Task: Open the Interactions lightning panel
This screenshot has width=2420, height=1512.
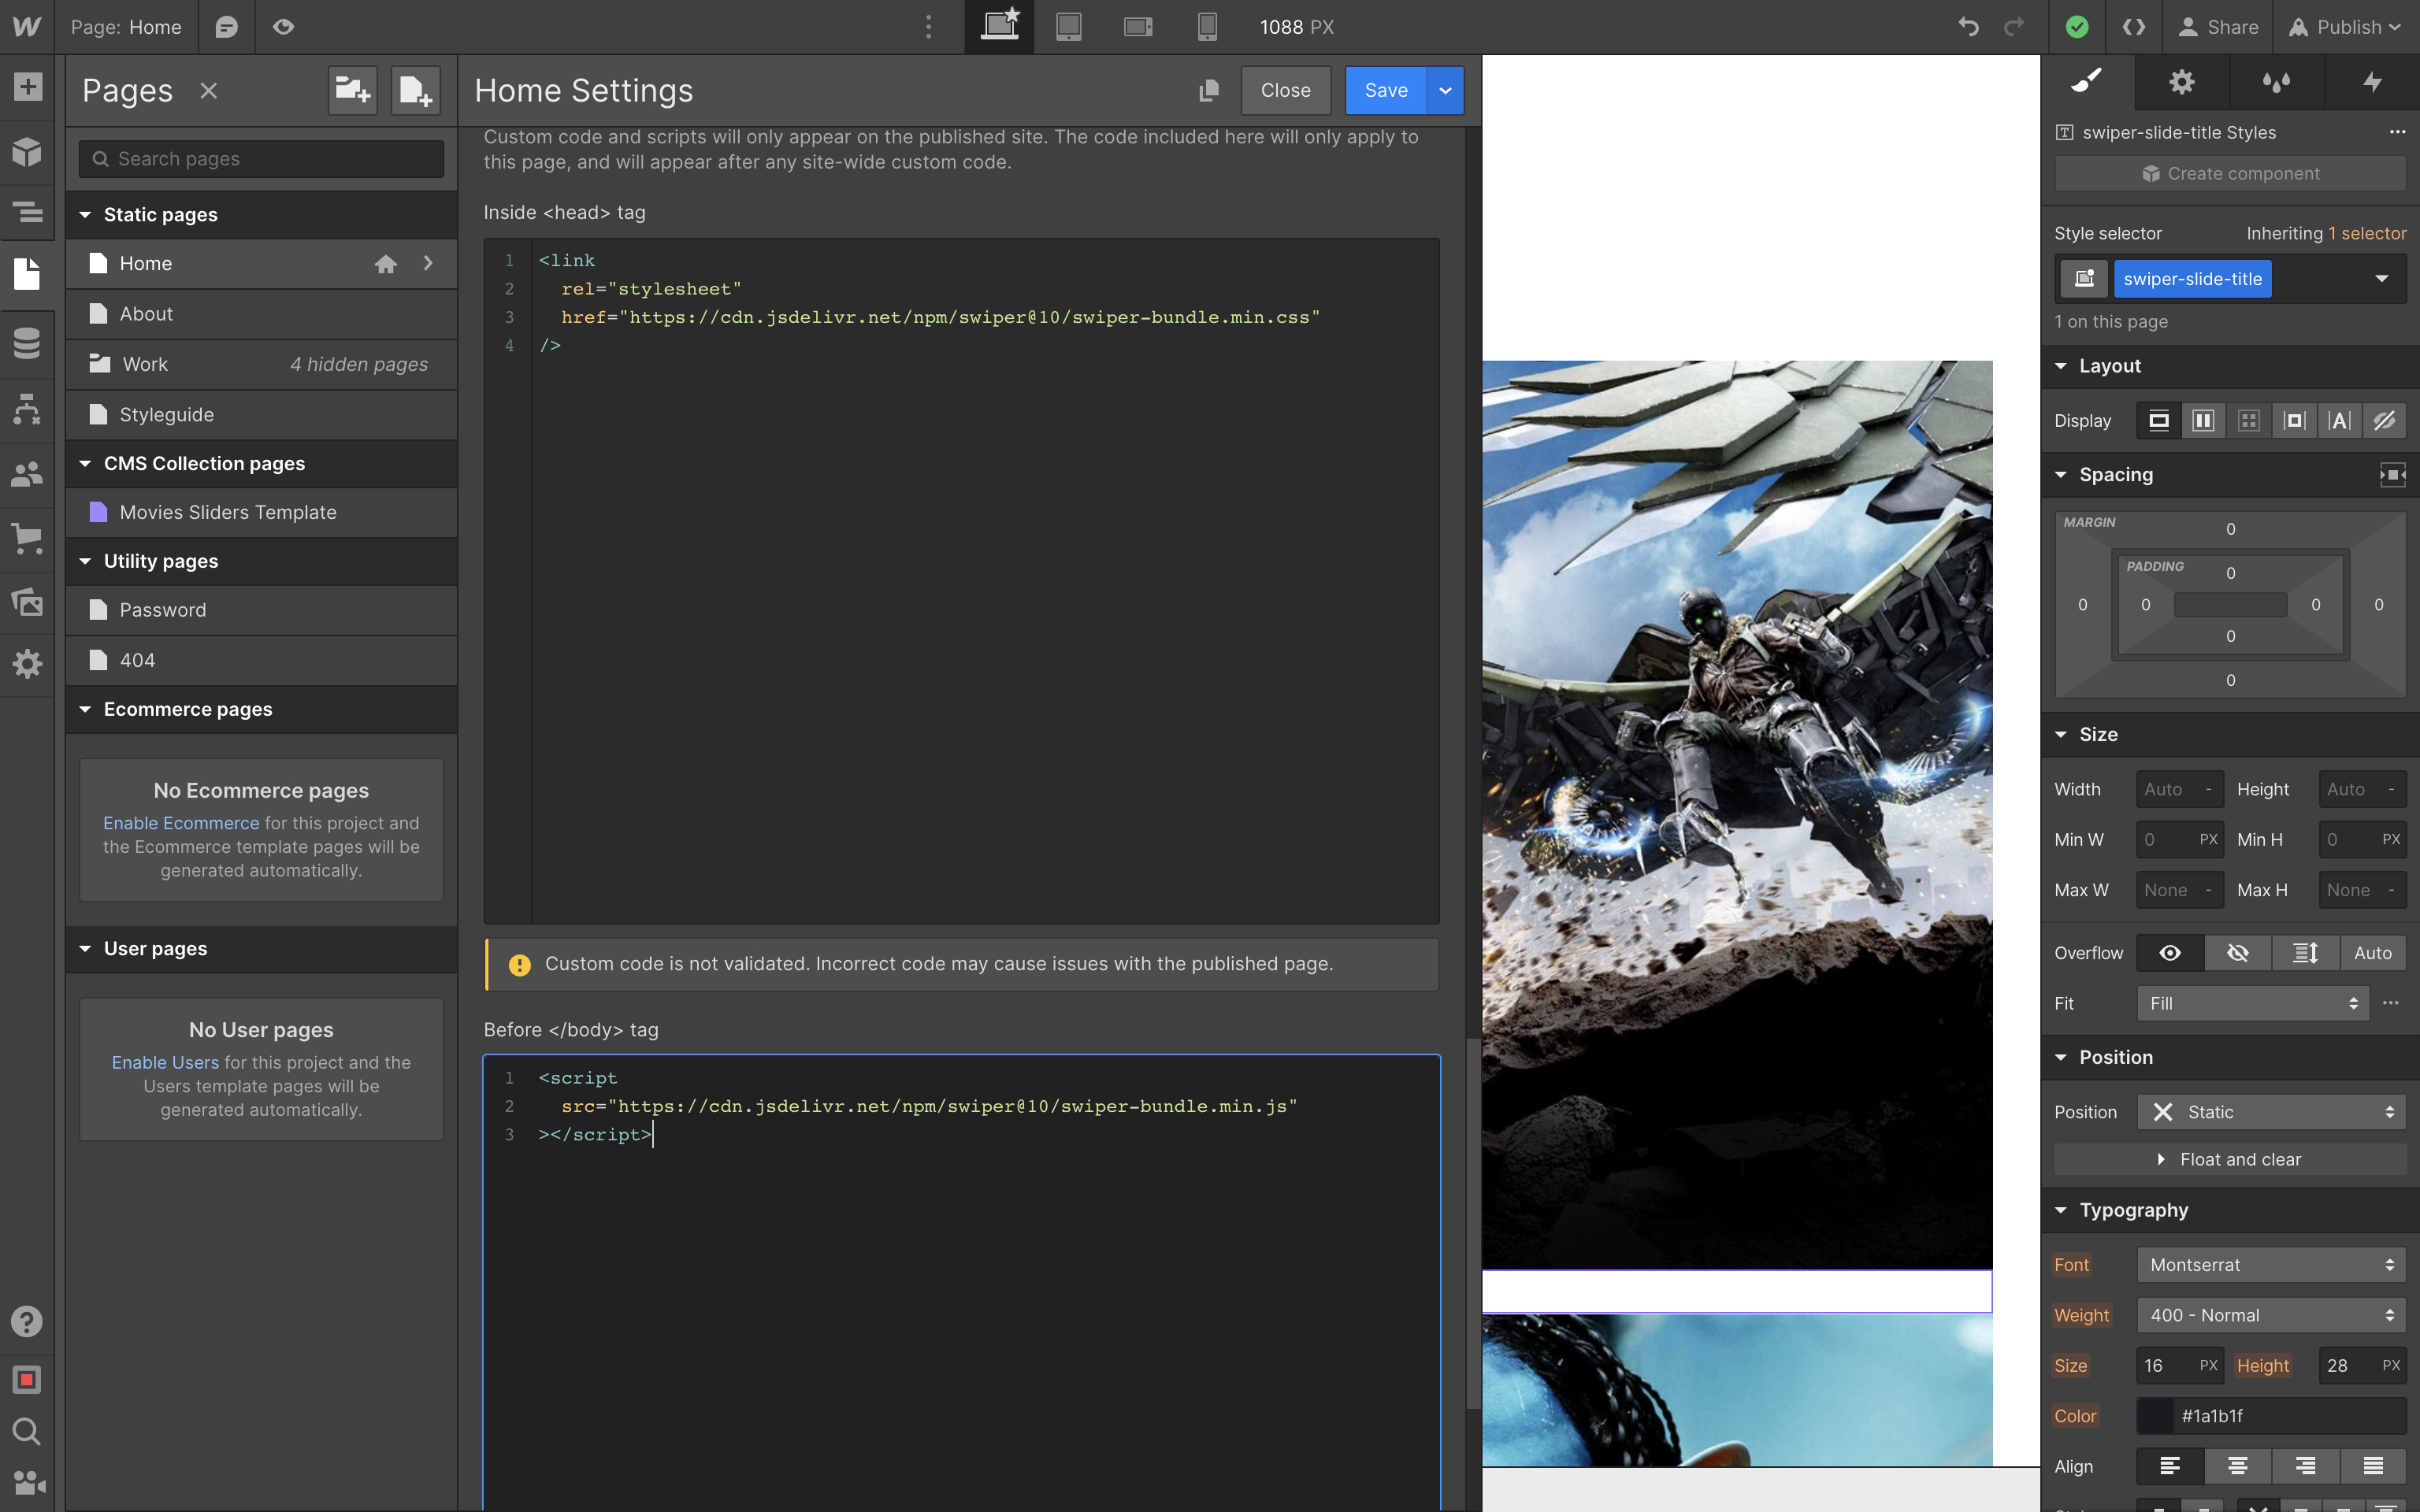Action: (2371, 82)
